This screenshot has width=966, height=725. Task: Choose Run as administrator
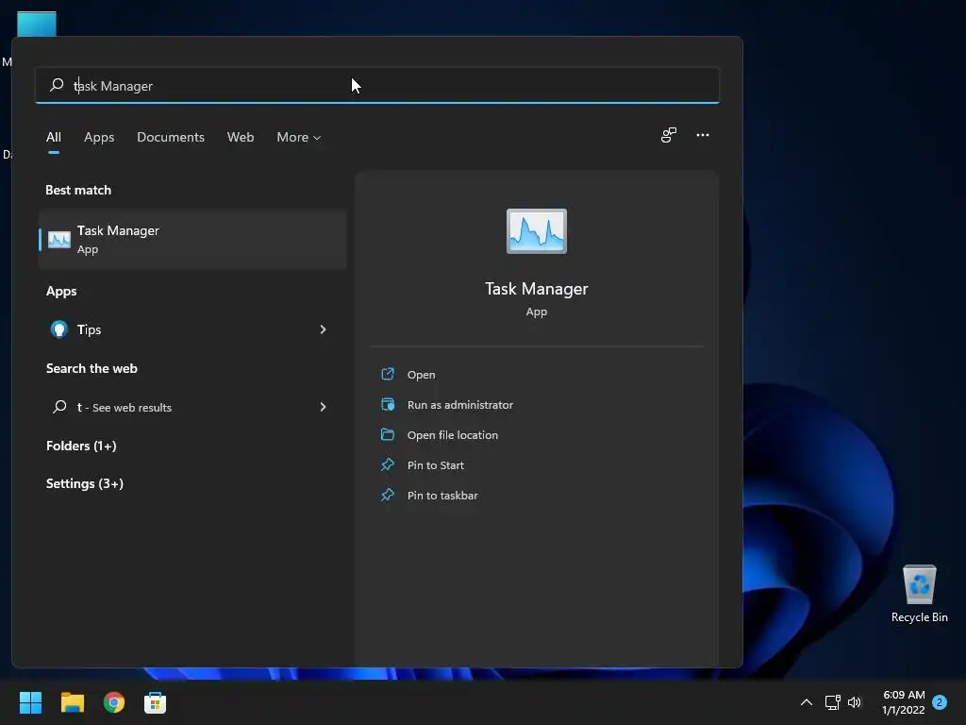click(459, 404)
